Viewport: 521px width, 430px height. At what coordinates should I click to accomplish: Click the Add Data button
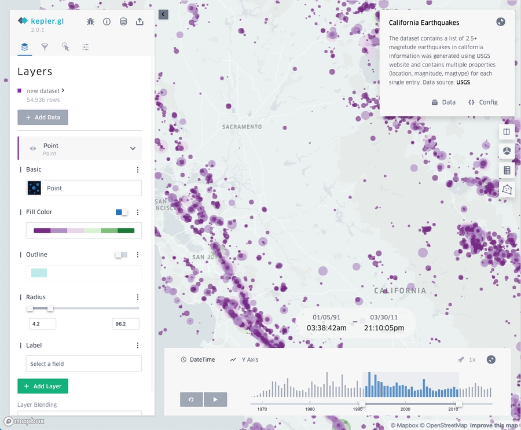(x=43, y=117)
